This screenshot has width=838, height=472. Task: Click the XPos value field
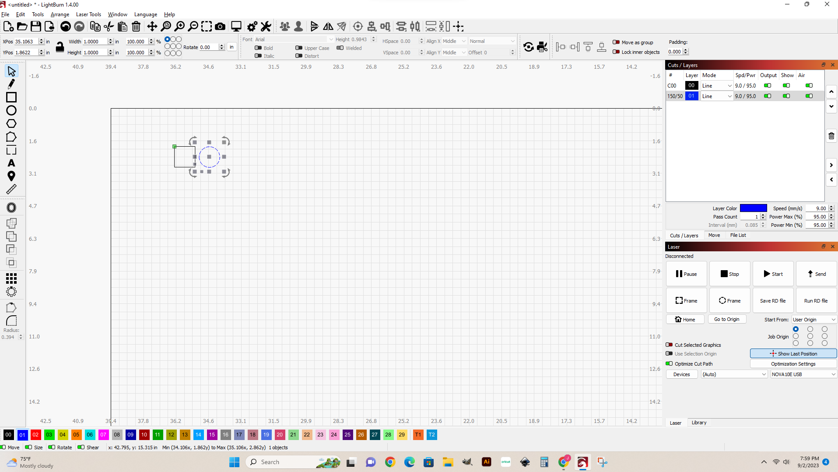click(26, 42)
